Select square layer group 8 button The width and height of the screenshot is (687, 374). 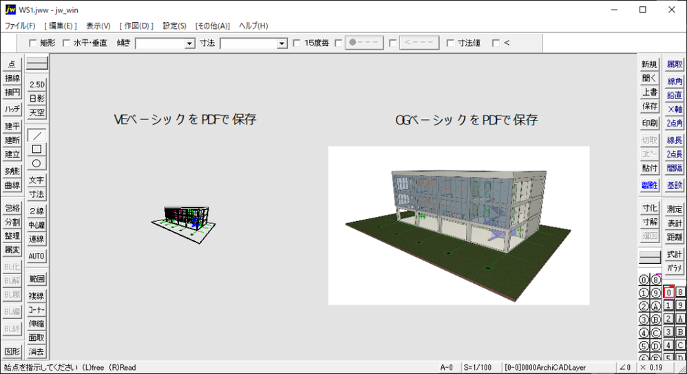pyautogui.click(x=680, y=292)
